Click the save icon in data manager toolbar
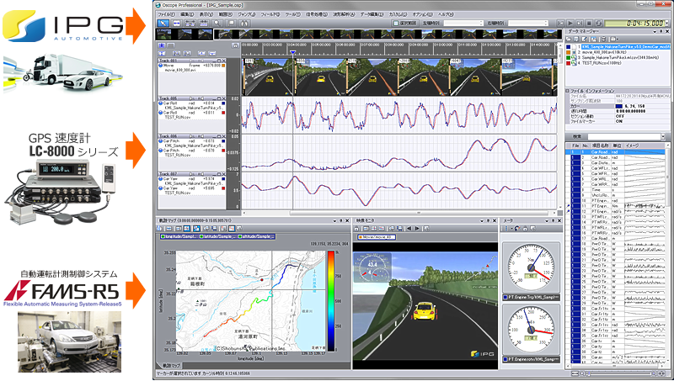 point(577,39)
